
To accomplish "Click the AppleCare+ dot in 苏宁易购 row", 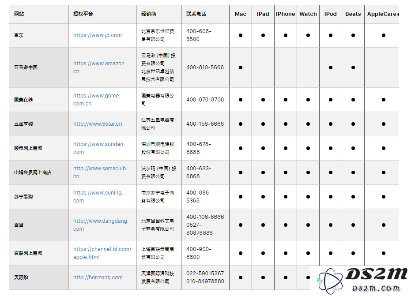I will click(384, 197).
